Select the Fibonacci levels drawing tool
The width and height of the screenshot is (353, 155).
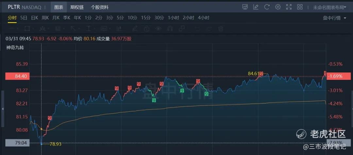[58, 28]
